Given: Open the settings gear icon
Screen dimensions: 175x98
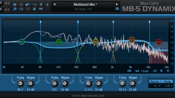Looking at the screenshot, I should pos(21,5).
